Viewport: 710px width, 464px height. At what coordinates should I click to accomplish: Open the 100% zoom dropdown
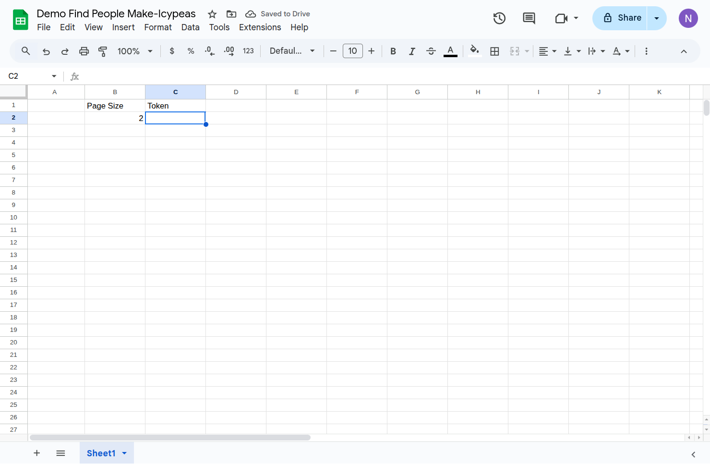(135, 51)
